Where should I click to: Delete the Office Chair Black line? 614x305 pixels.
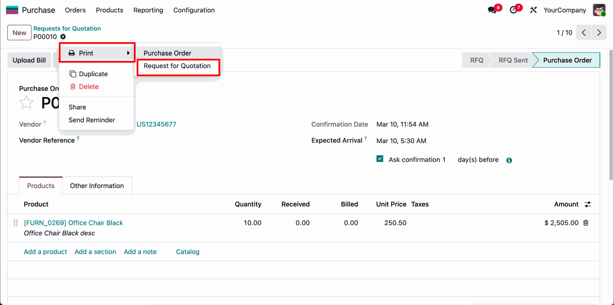tap(586, 223)
